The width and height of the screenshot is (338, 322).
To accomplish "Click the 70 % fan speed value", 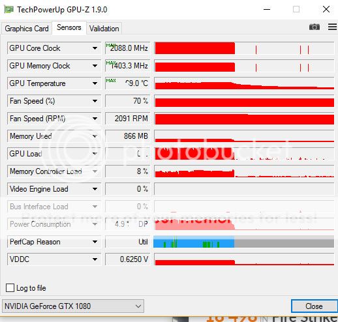I will tap(128, 101).
